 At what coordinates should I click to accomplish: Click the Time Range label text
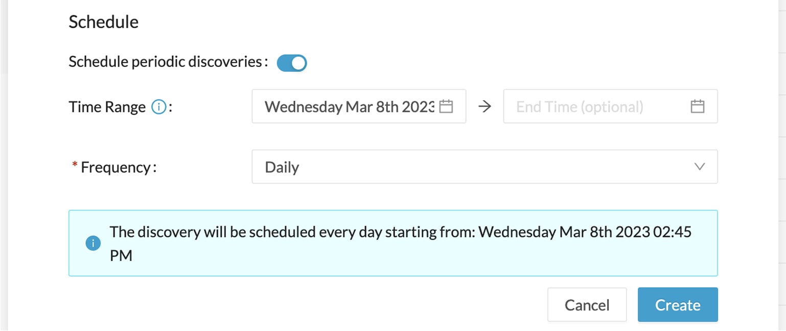pos(107,107)
